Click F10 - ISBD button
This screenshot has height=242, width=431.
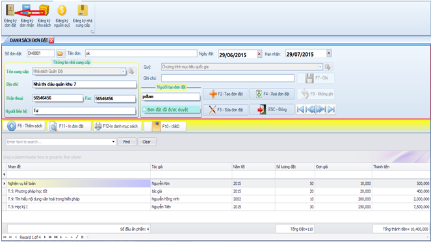click(x=165, y=126)
